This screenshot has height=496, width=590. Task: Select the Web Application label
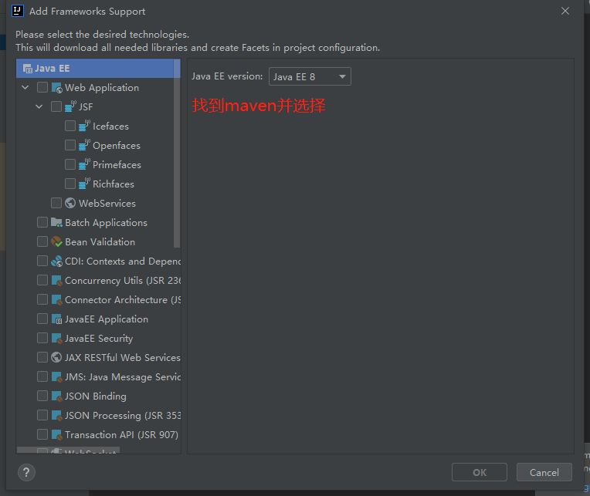point(102,88)
